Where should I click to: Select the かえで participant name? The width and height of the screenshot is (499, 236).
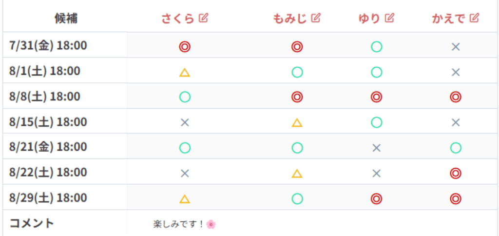click(449, 19)
